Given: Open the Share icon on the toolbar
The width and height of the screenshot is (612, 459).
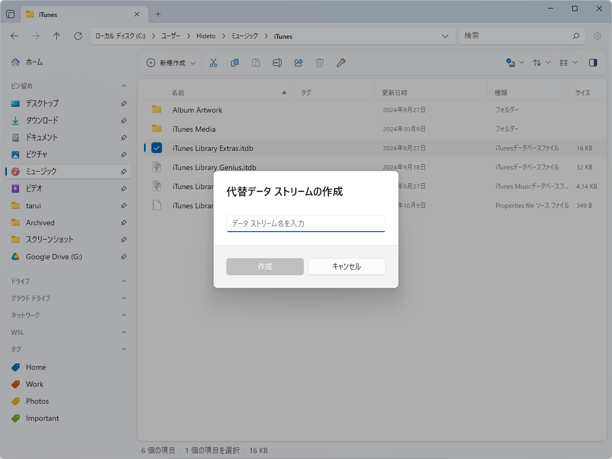Looking at the screenshot, I should (298, 62).
